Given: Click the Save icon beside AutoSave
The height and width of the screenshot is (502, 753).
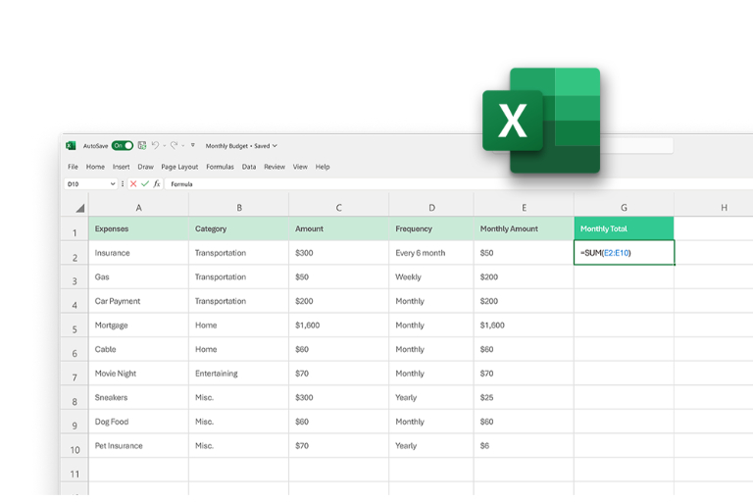Looking at the screenshot, I should pyautogui.click(x=142, y=145).
